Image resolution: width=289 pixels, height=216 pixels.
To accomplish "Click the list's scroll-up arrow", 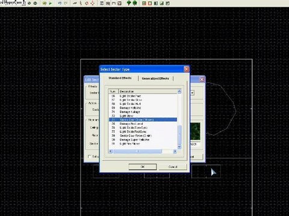I will pyautogui.click(x=179, y=91).
